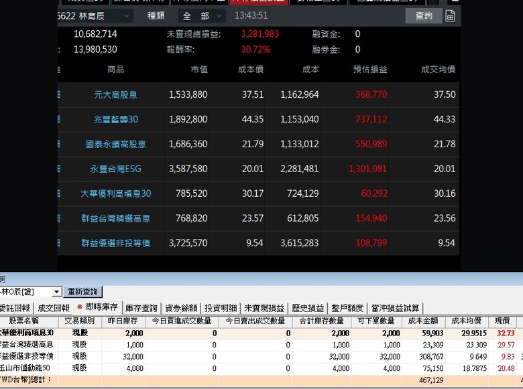Click the export report icon beside 查詢
This screenshot has height=389, width=523.
click(450, 16)
